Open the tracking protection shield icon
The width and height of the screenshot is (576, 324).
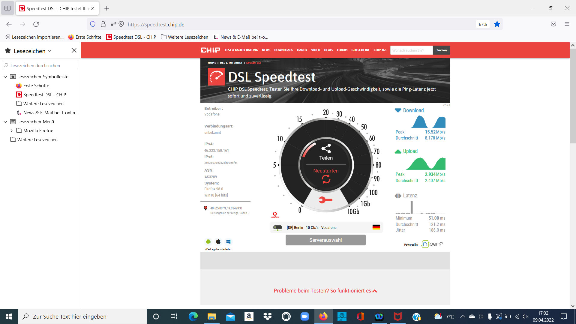(93, 24)
